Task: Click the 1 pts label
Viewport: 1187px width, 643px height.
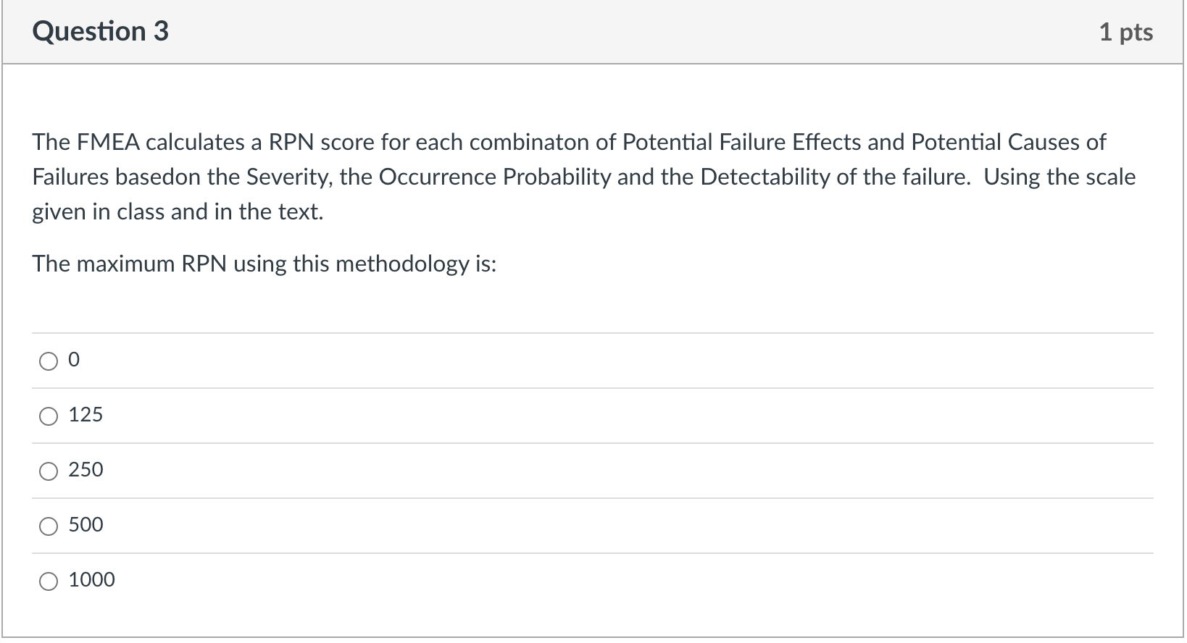Action: [1128, 32]
